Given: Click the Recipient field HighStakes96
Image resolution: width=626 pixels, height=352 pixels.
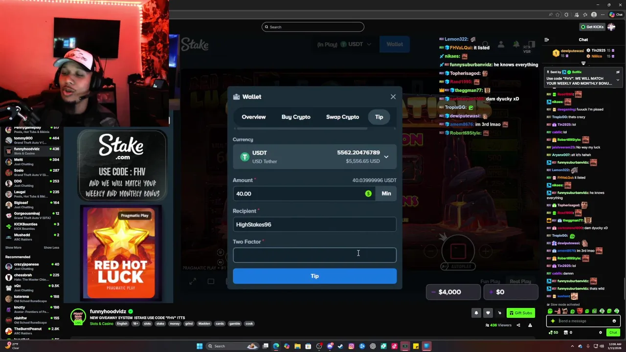Looking at the screenshot, I should point(314,224).
